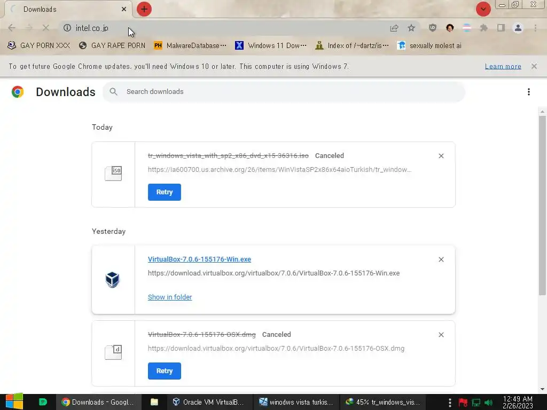Open the avatar face extension icon
This screenshot has height=410, width=547.
450,28
